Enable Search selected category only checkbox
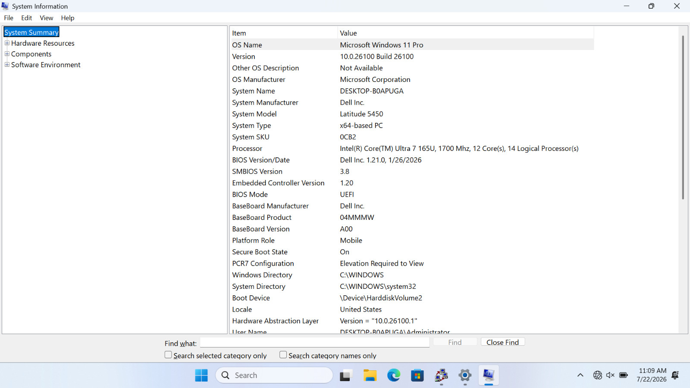The height and width of the screenshot is (388, 690). tap(168, 355)
